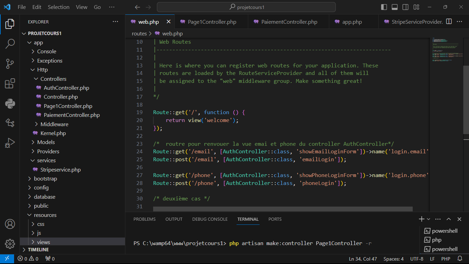Open Stripeservice.php in explorer
Viewport: 469px width, 264px height.
pos(72,169)
